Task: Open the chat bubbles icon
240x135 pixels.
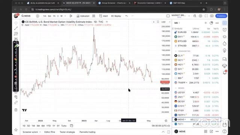Action: (225, 59)
